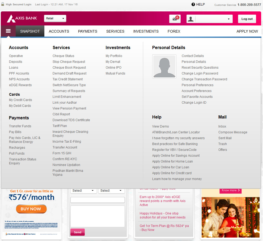Open ATM/Branch/Loan Center Locator link
Viewport: 263px width, 241px height.
176,132
